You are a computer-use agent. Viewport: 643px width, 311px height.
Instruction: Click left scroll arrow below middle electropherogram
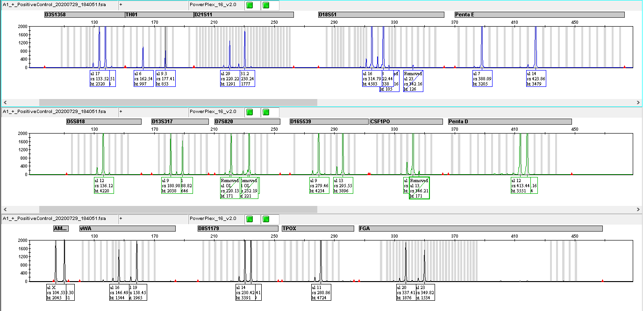pyautogui.click(x=4, y=209)
